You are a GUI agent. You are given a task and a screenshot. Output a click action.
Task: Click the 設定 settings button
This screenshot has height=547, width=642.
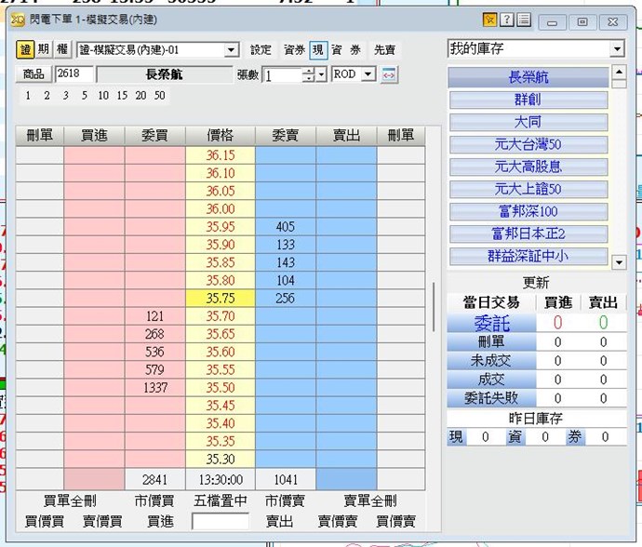pyautogui.click(x=261, y=50)
